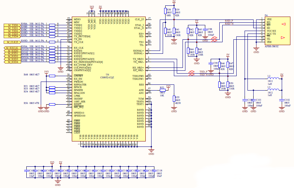This screenshot has width=294, height=188.
Task: Click the VCC RX pin on P4
Action: (x=271, y=31)
